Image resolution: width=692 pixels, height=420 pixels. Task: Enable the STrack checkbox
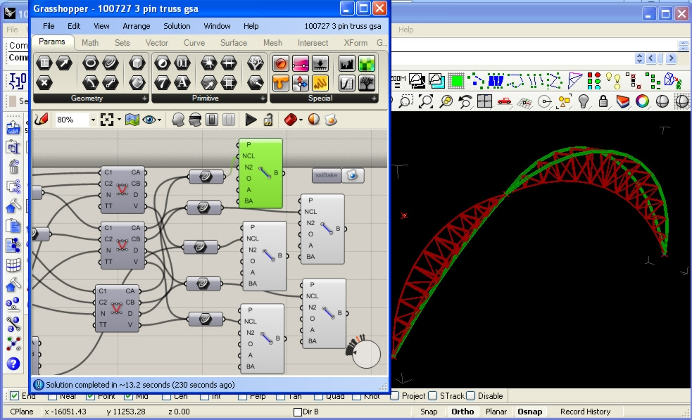(x=432, y=396)
